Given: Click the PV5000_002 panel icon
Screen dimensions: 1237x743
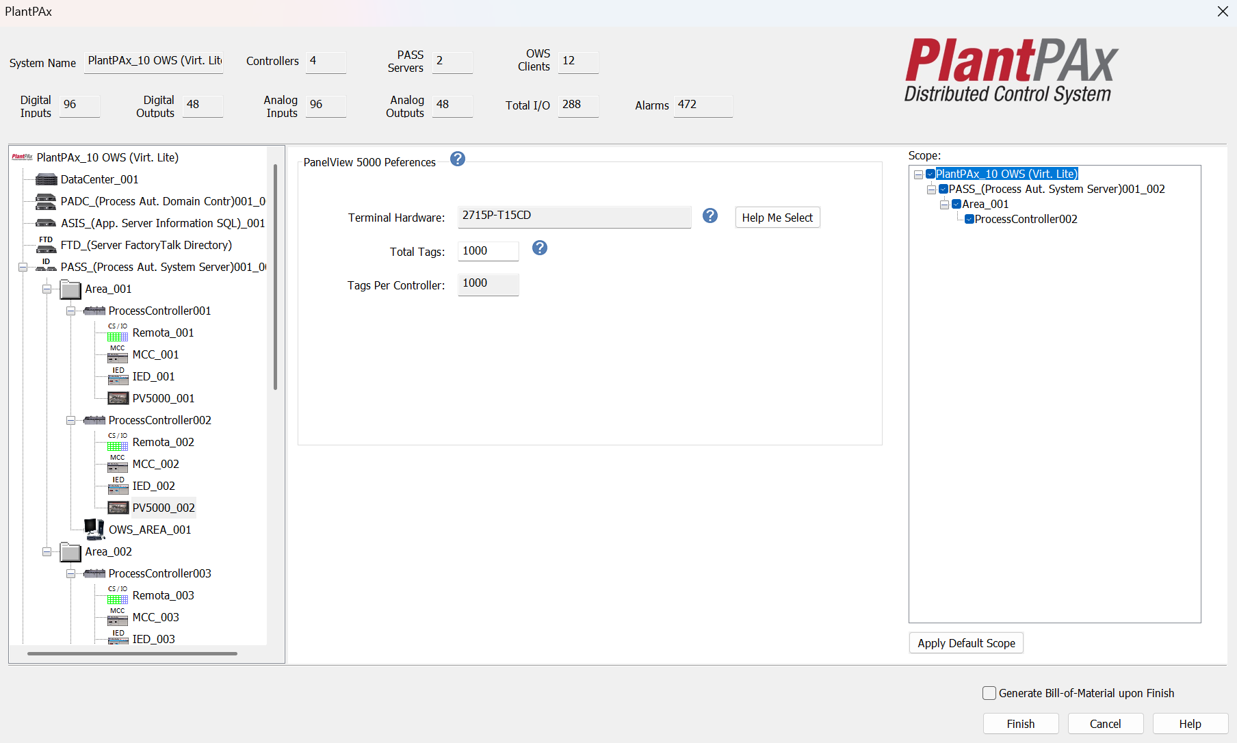Looking at the screenshot, I should point(118,508).
